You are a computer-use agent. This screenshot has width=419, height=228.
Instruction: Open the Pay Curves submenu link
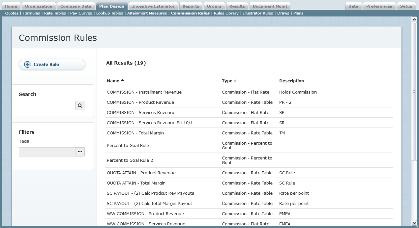(x=81, y=13)
